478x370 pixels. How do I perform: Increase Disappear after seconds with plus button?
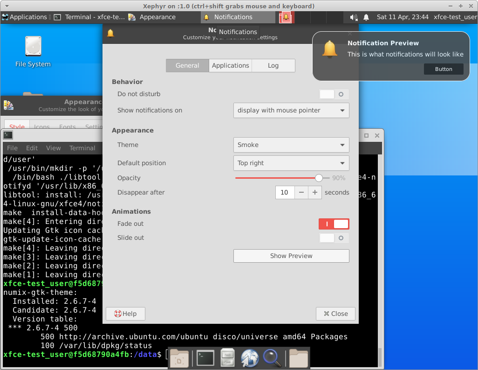(x=315, y=193)
